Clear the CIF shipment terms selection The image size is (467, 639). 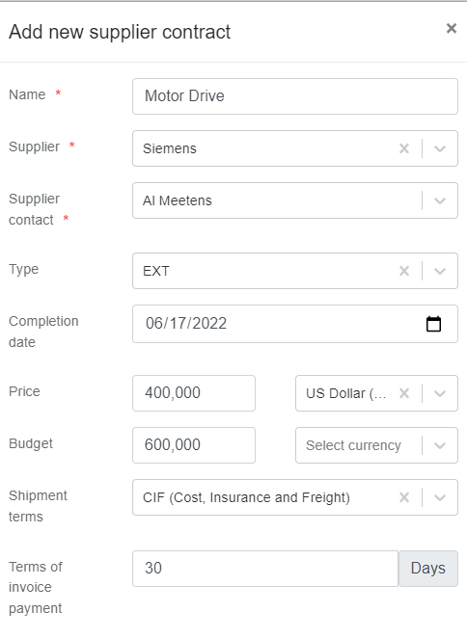pos(404,497)
